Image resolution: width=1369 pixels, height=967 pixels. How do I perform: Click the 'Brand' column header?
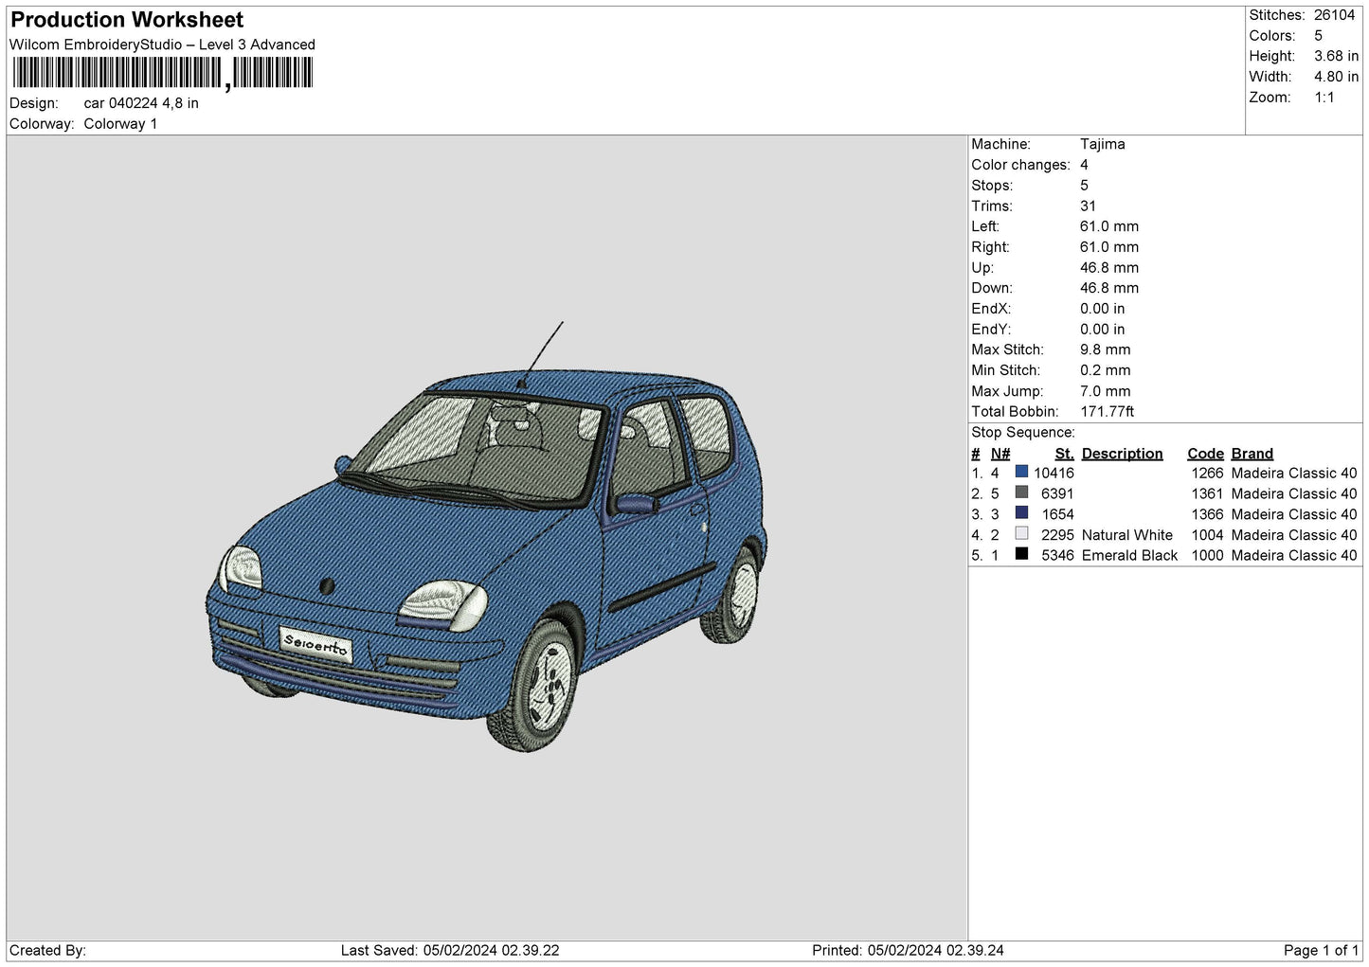pos(1252,454)
